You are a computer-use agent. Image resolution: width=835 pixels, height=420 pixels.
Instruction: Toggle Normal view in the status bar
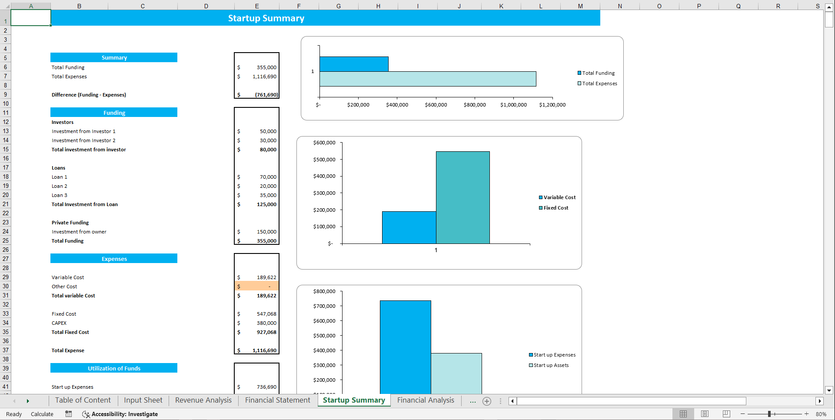click(683, 414)
